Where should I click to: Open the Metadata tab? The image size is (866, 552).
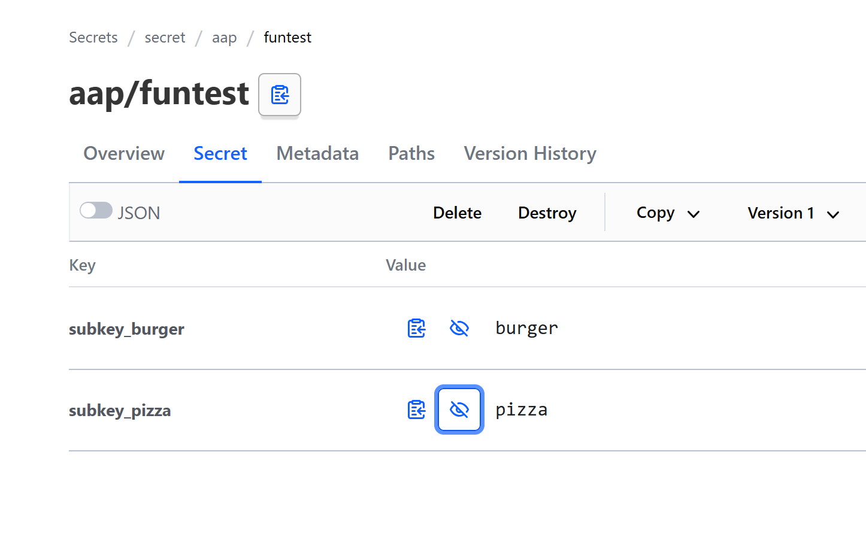pyautogui.click(x=317, y=154)
